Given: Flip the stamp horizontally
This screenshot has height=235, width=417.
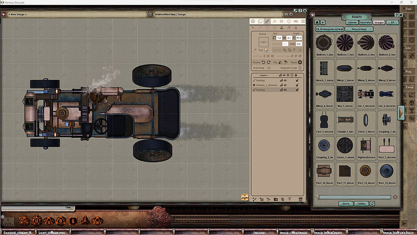Looking at the screenshot, I should click(280, 62).
